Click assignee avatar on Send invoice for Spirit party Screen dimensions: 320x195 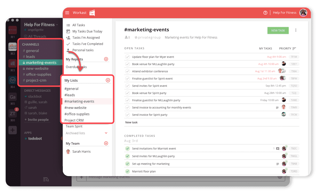click(x=284, y=114)
